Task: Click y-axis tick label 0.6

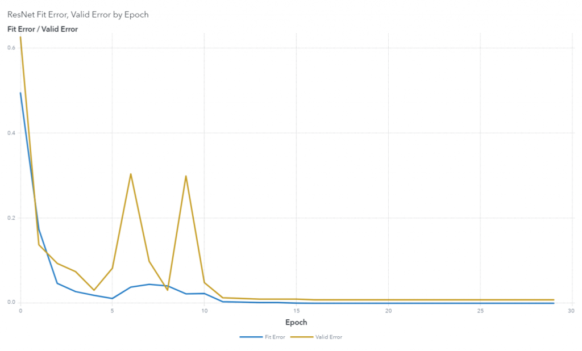Action: tap(11, 48)
